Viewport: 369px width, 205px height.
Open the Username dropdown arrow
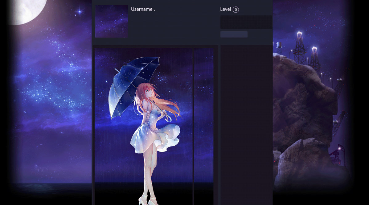click(x=154, y=10)
